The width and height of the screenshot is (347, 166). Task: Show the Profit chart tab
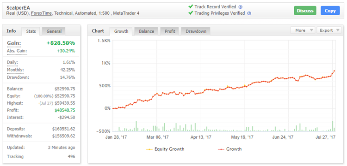pos(170,31)
